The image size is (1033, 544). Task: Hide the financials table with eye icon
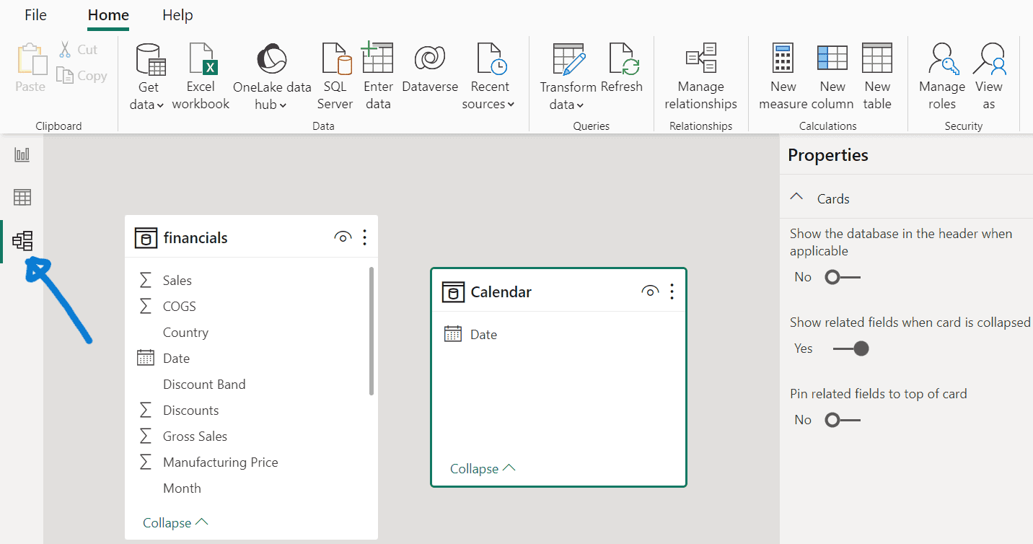tap(343, 237)
